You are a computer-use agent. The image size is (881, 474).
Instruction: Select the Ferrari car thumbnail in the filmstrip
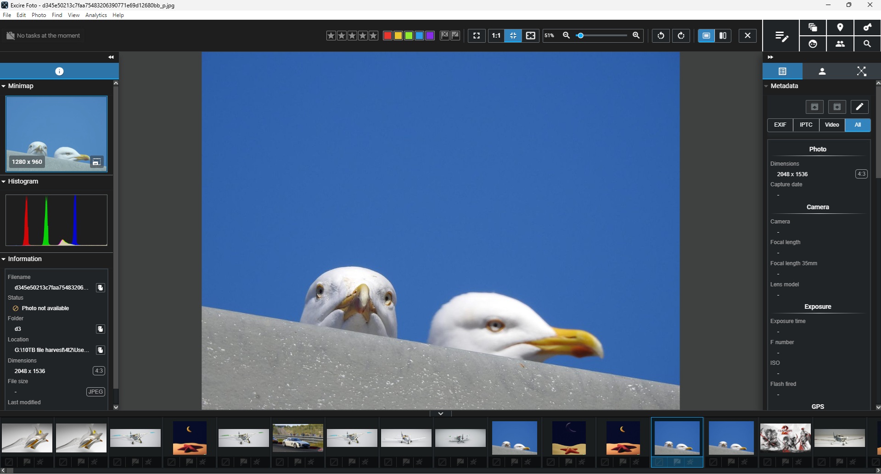[x=297, y=437]
